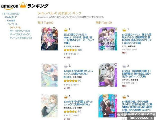
Task: Click silver crown icon of free rank 2
Action: 124,66
